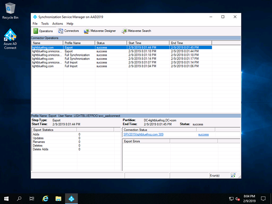The width and height of the screenshot is (272, 204).
Task: Open the Windows Start menu
Action: click(6, 199)
